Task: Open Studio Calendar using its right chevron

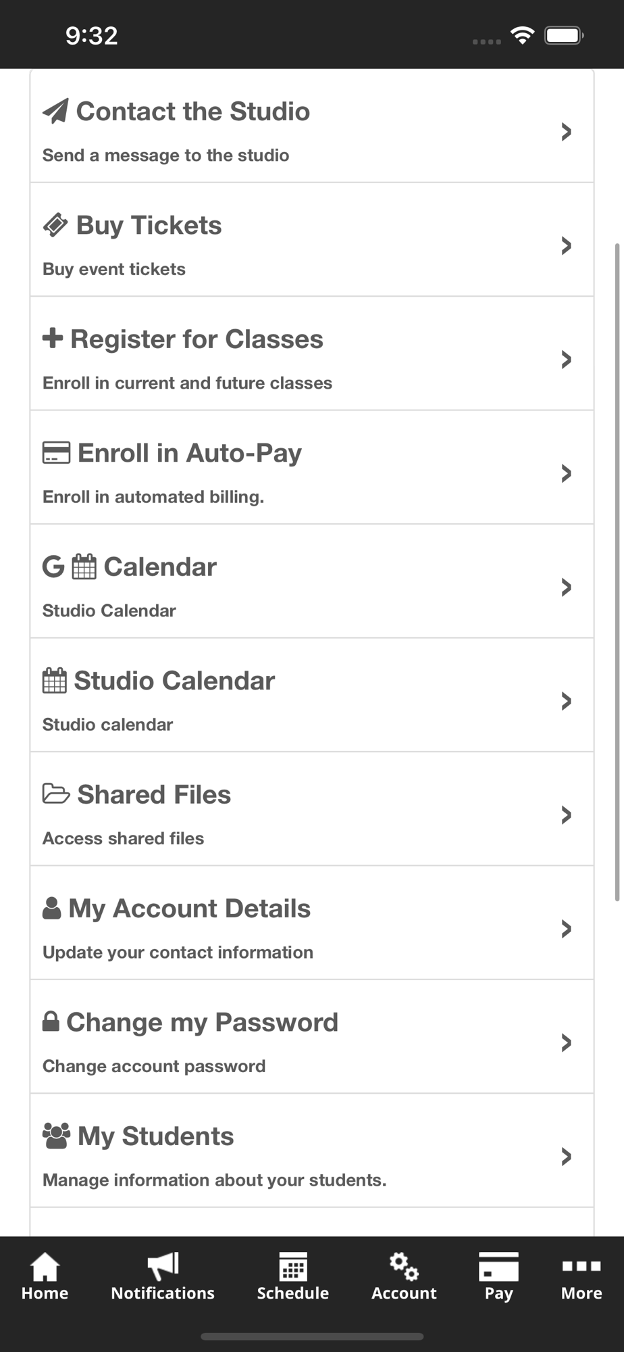Action: (567, 701)
